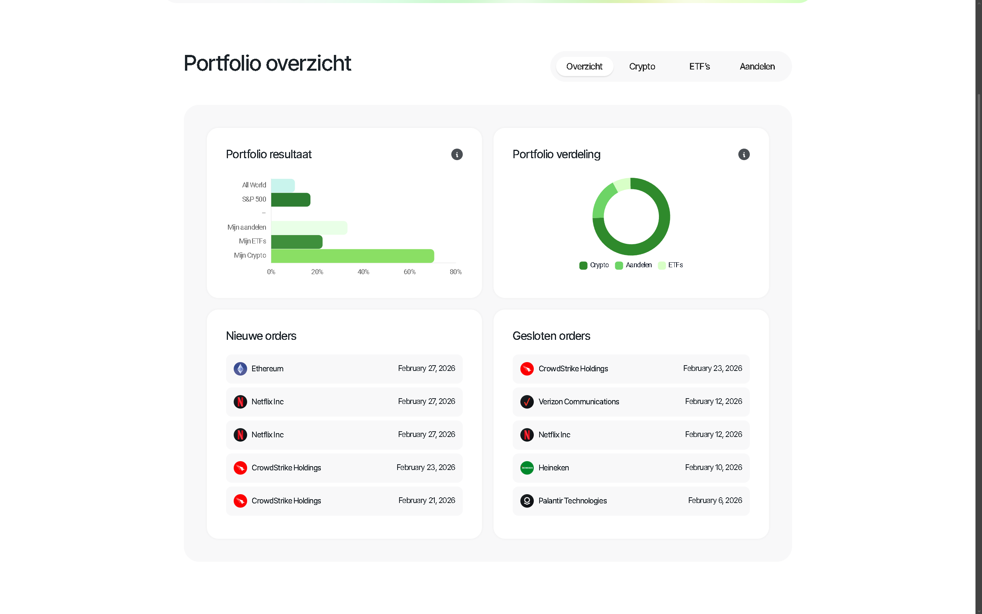Switch to the Crypto tab
This screenshot has width=982, height=614.
[642, 66]
